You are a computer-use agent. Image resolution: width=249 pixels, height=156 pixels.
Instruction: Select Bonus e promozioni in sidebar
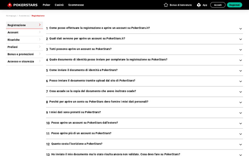[x=25, y=54]
